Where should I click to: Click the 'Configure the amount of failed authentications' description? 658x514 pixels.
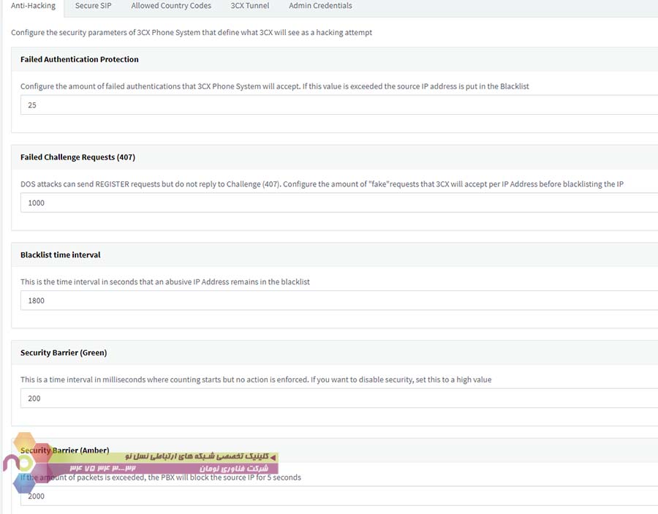click(x=275, y=86)
